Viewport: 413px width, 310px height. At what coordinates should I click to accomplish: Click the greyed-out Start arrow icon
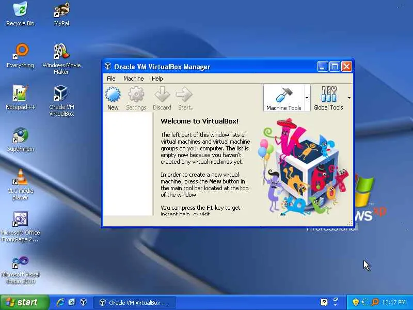pyautogui.click(x=184, y=95)
